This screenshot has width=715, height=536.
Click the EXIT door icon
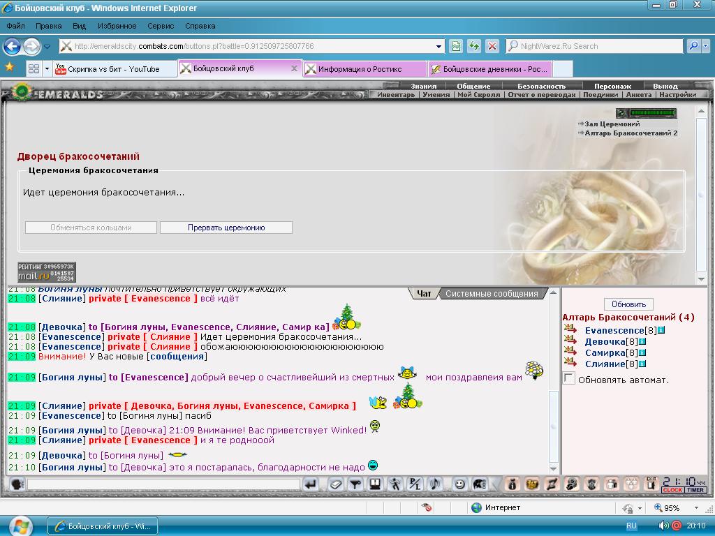tap(651, 484)
